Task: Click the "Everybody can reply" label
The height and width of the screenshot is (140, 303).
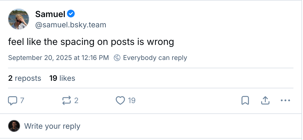Action: 155,58
